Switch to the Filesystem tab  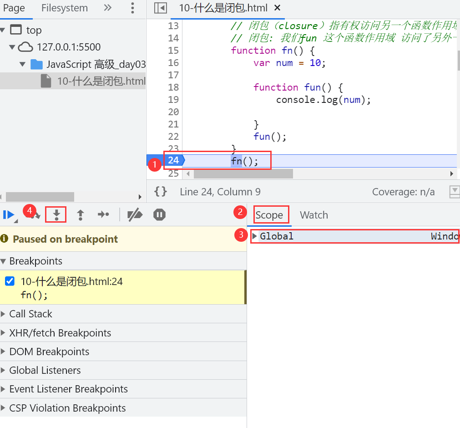click(64, 8)
